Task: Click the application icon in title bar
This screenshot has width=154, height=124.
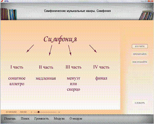Action: click(2, 1)
